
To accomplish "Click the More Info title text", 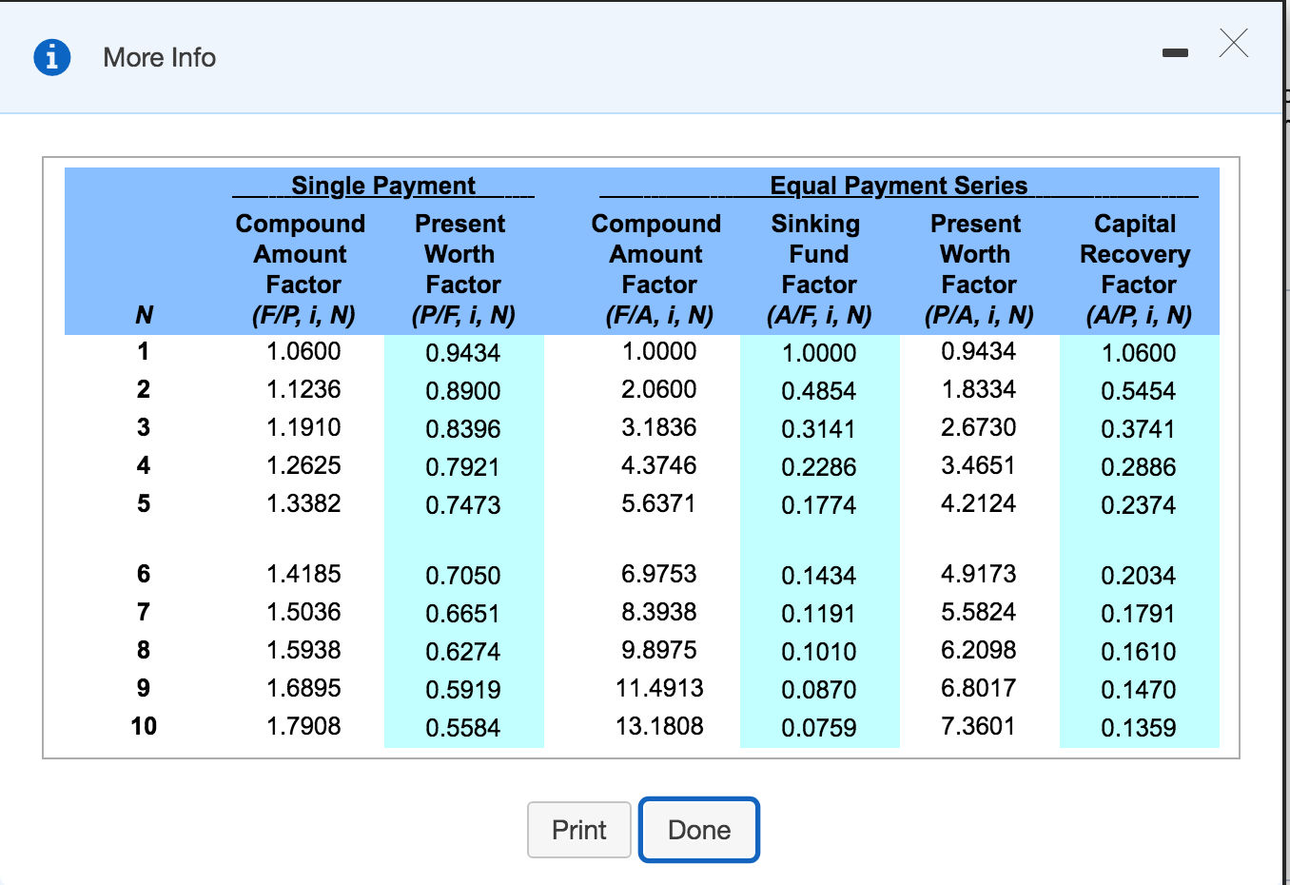I will (159, 58).
